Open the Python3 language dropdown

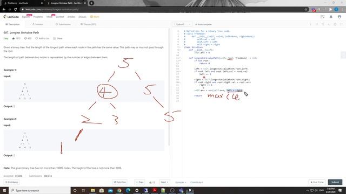click(x=182, y=24)
